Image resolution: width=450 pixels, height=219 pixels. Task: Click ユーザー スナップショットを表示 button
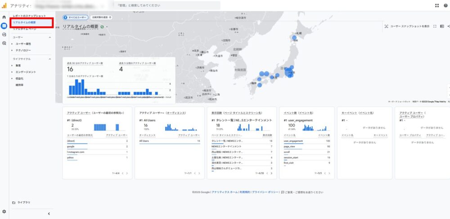(407, 27)
